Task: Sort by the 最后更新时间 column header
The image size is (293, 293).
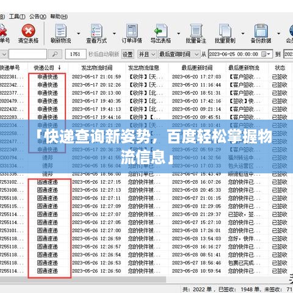Action: [197, 68]
